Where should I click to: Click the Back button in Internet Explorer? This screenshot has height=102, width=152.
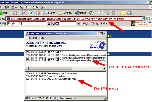[x=4, y=13]
